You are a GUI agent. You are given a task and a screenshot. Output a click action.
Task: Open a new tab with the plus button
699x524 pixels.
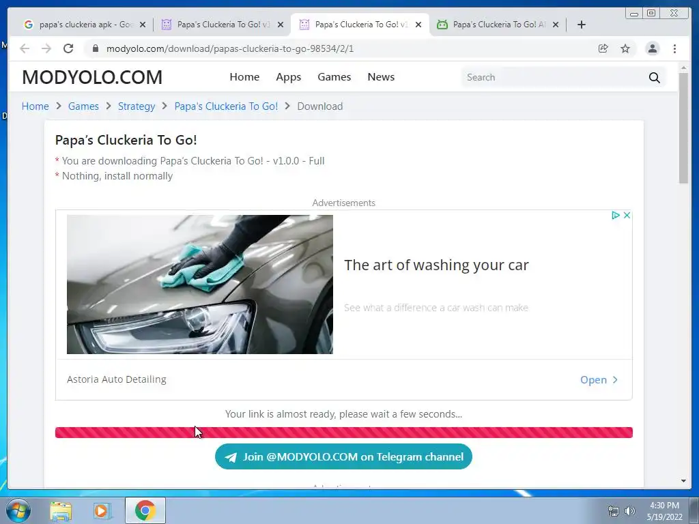click(582, 25)
